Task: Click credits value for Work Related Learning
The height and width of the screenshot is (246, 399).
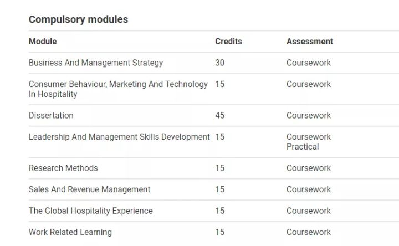Action: (220, 232)
